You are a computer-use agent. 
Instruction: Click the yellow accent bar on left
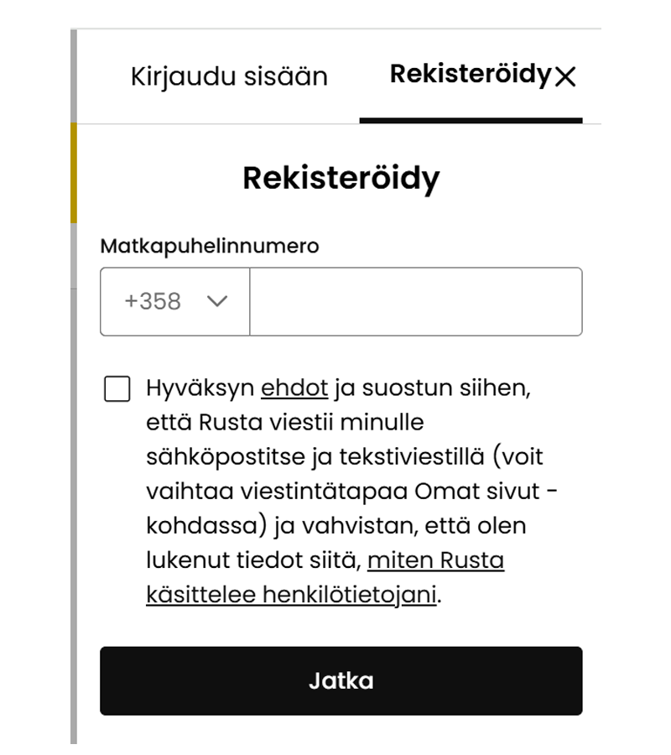point(74,172)
